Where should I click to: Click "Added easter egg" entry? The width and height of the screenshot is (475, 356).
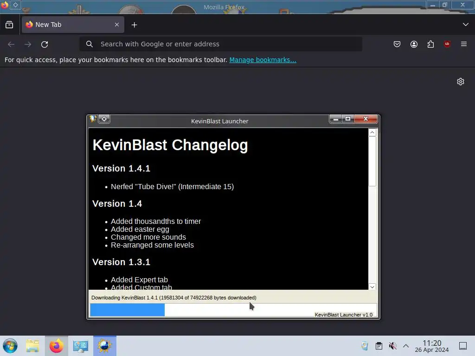140,229
